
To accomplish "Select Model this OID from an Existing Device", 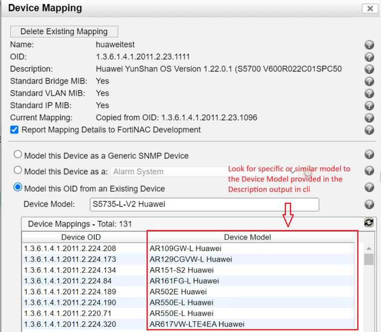I will pyautogui.click(x=18, y=187).
